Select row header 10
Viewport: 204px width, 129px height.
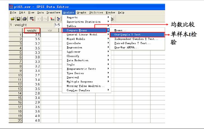click(16, 75)
